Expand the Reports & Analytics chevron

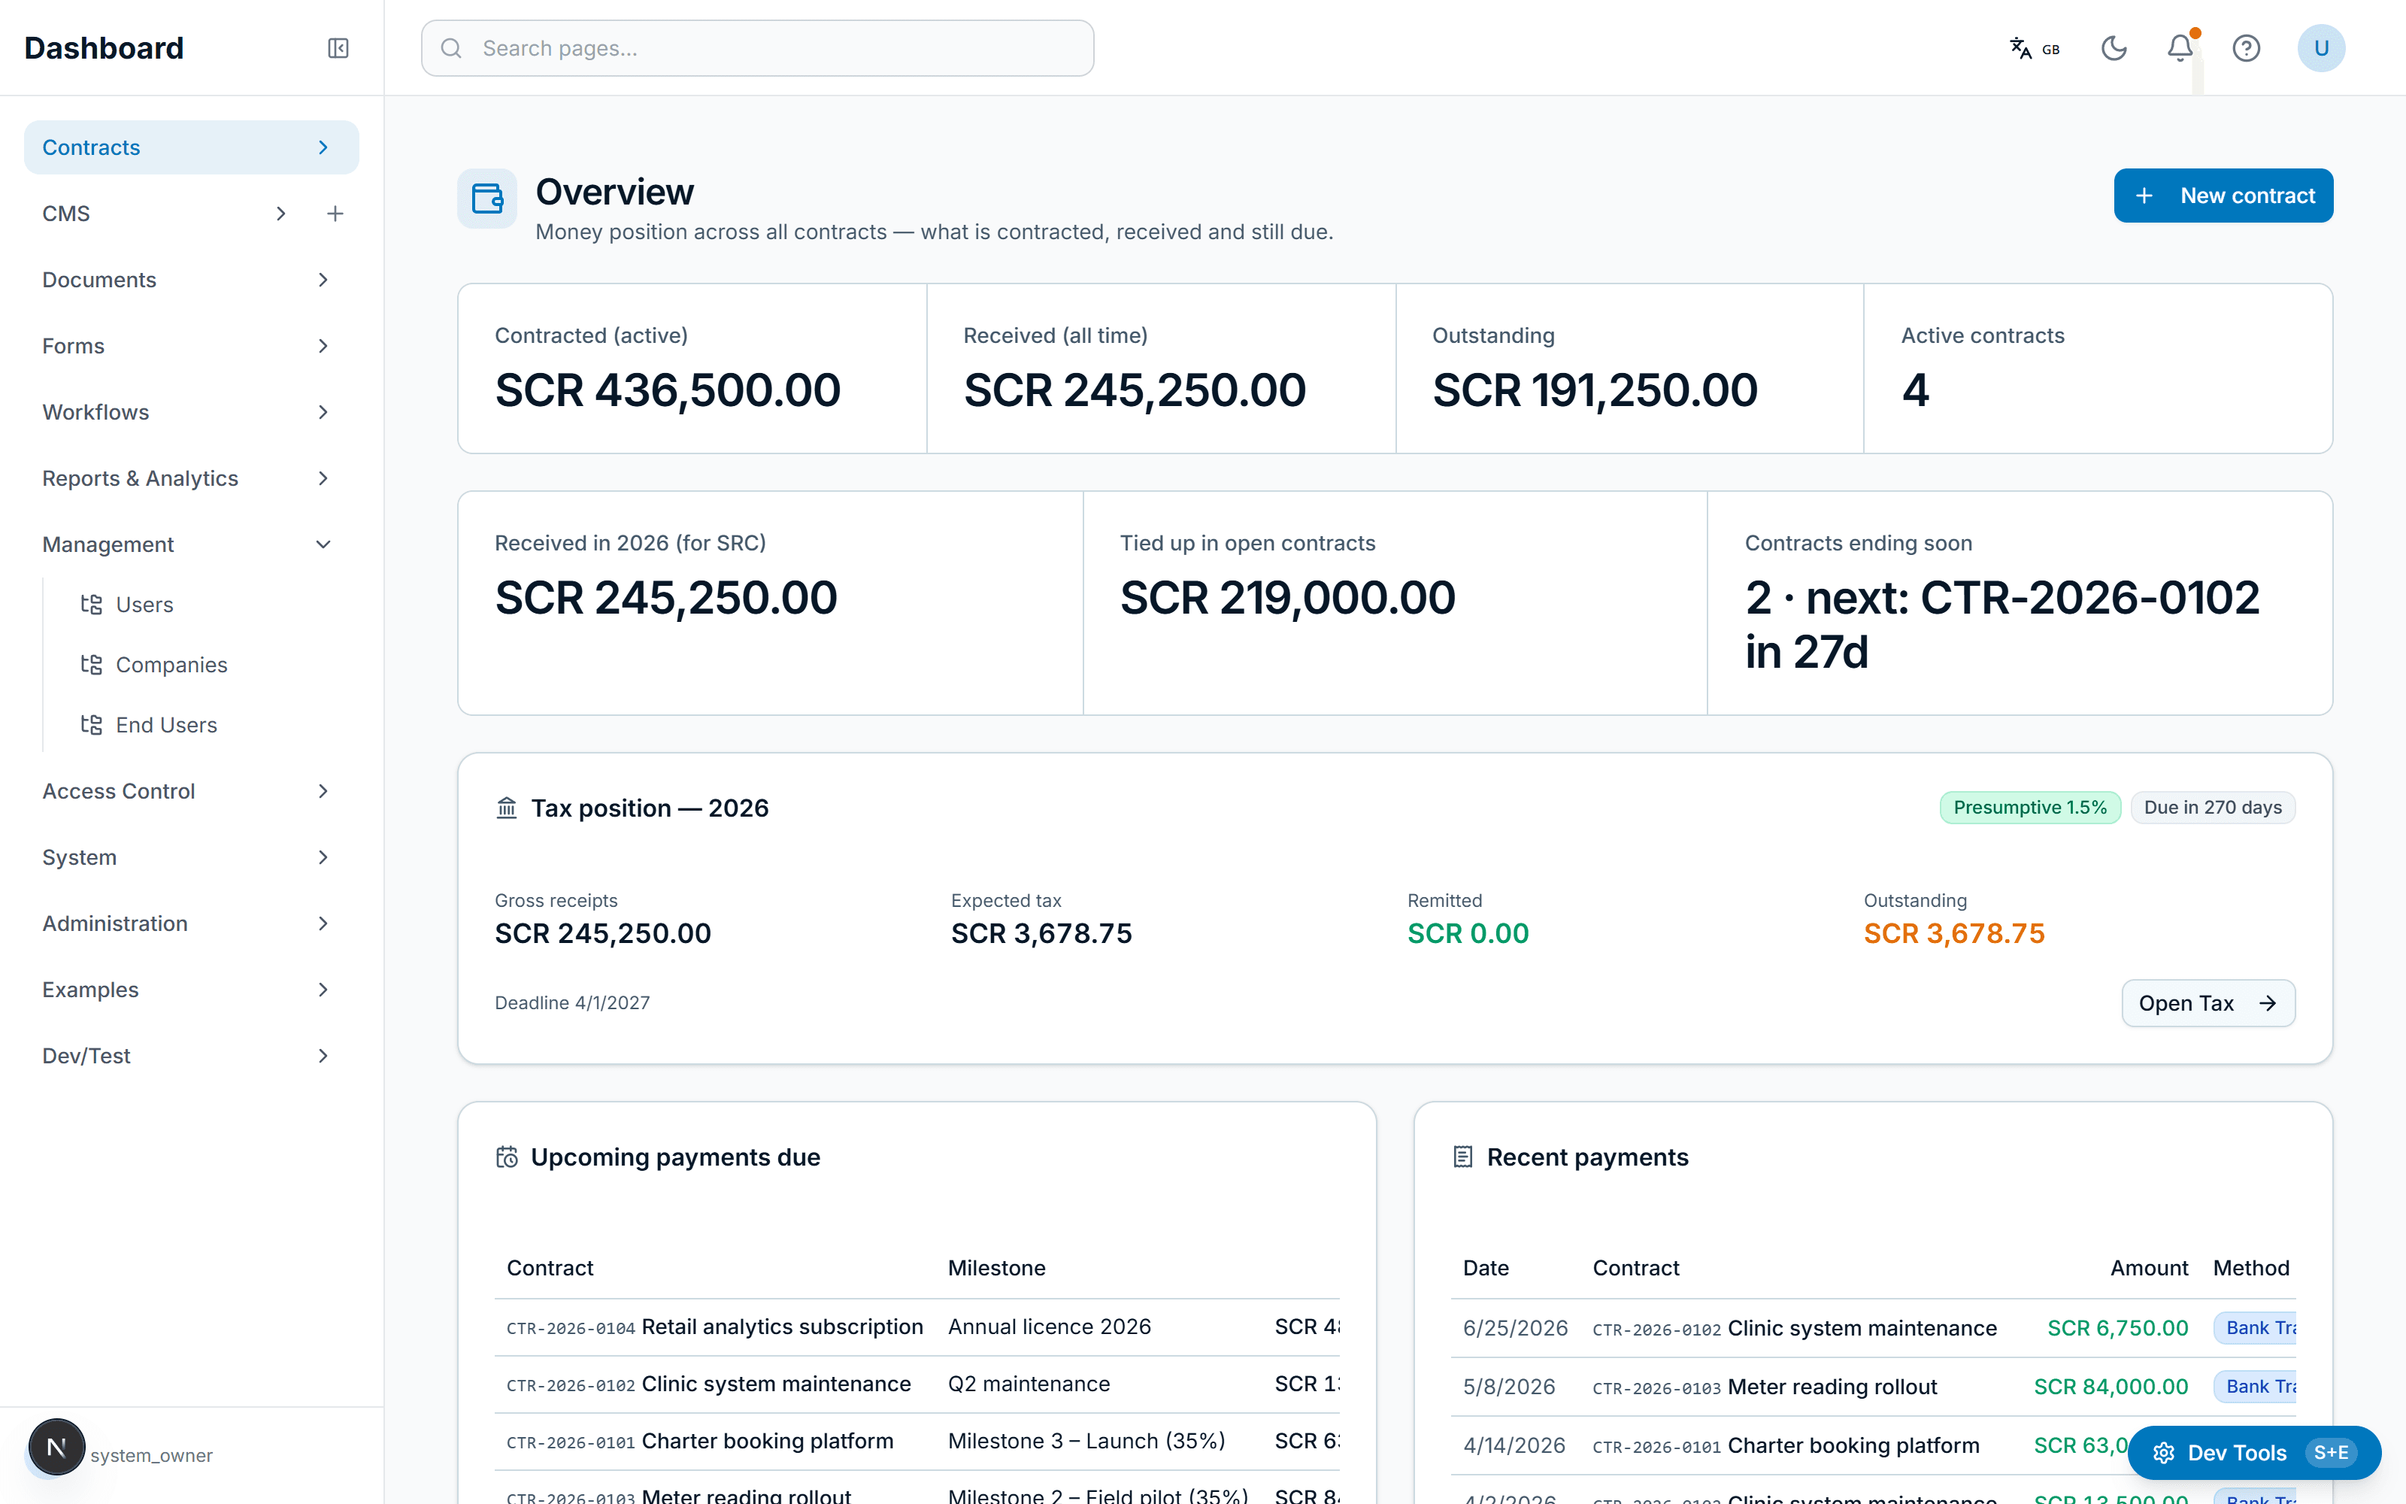[323, 478]
